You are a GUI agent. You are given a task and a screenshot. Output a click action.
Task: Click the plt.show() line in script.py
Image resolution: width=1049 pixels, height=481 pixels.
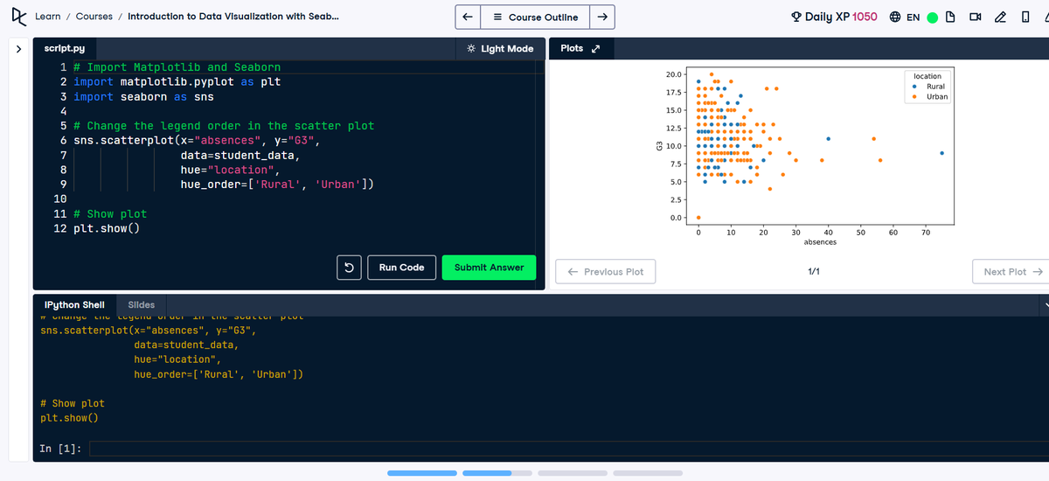click(107, 228)
